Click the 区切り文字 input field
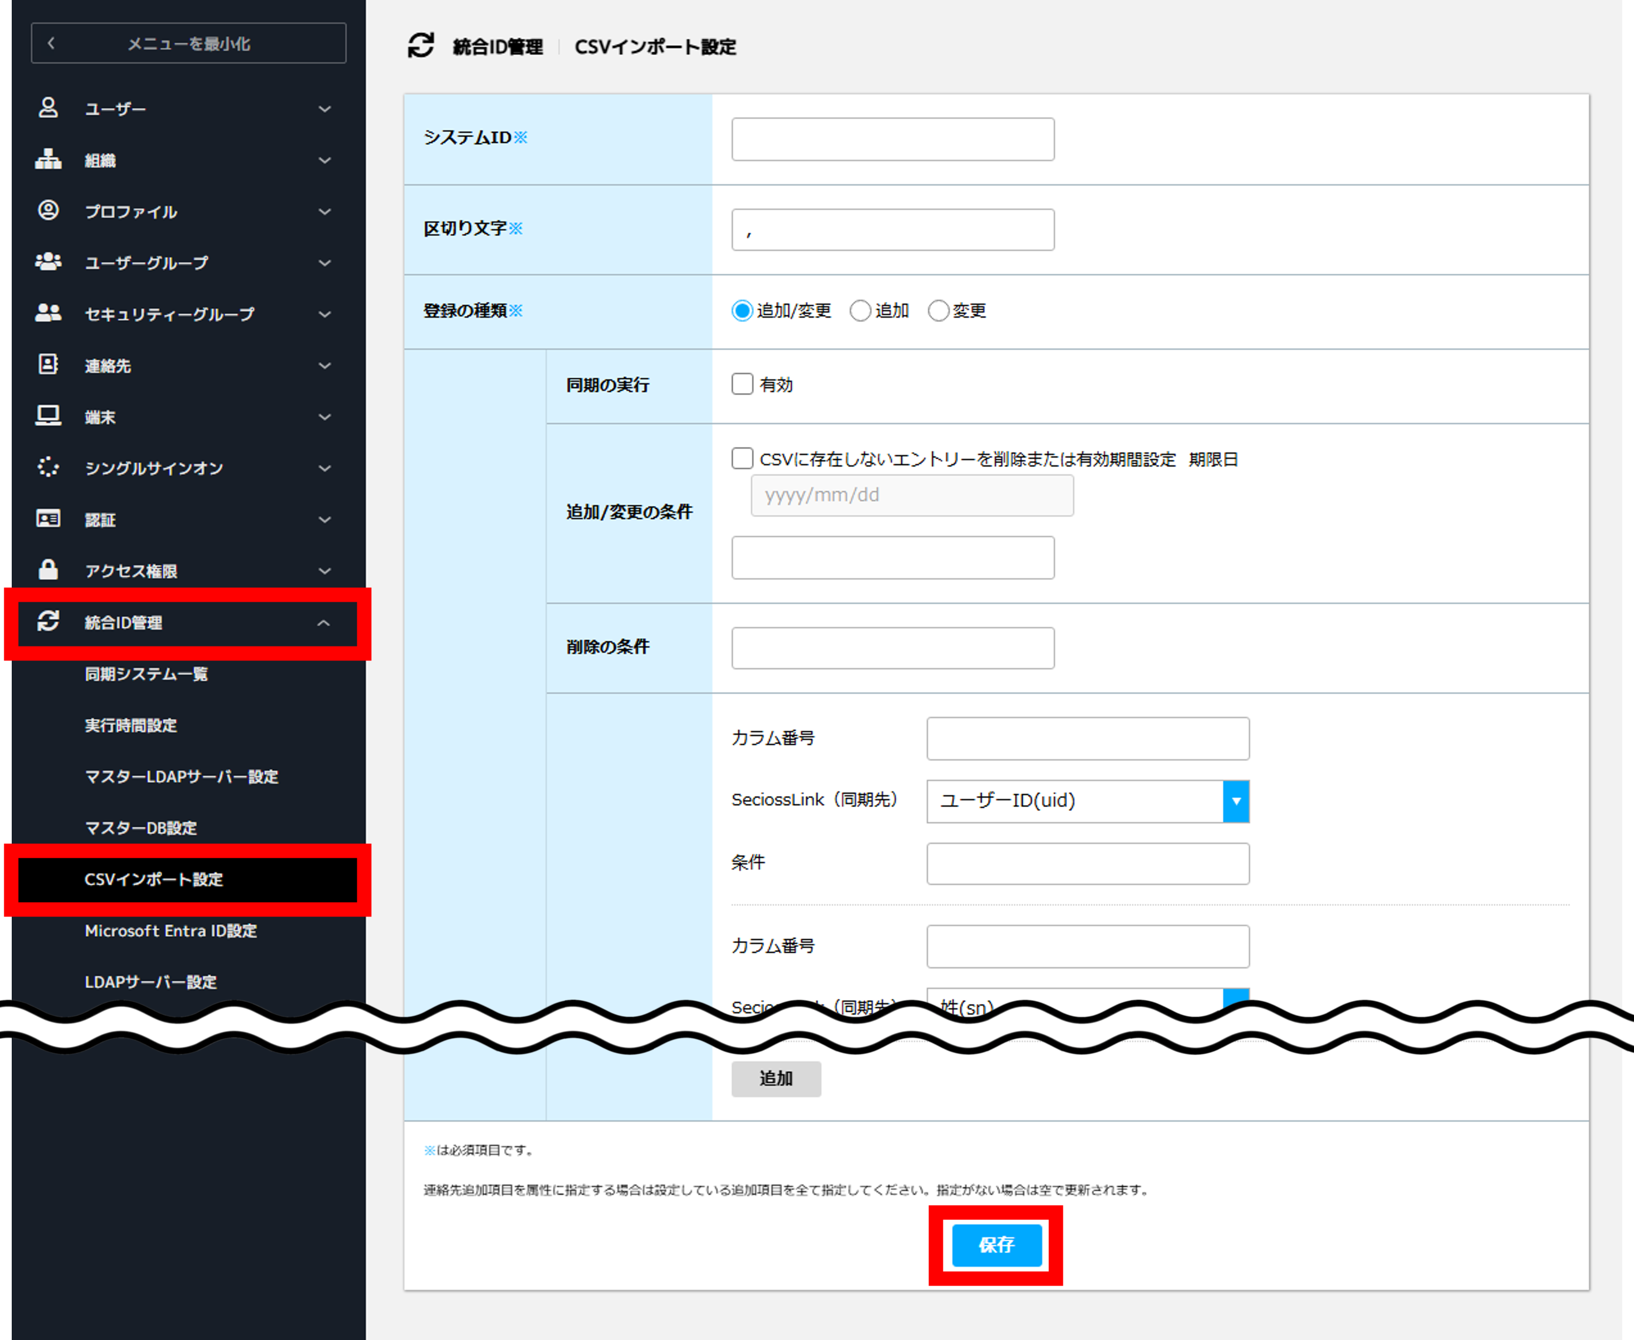The image size is (1634, 1340). 893,229
